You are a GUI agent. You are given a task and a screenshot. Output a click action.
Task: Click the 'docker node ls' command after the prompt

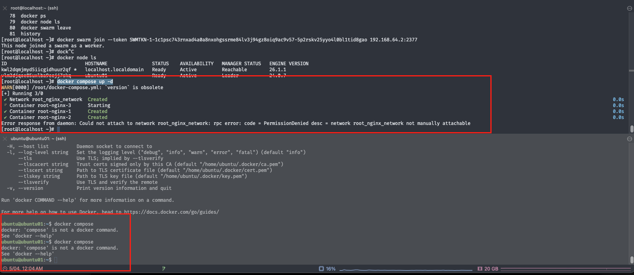[77, 58]
